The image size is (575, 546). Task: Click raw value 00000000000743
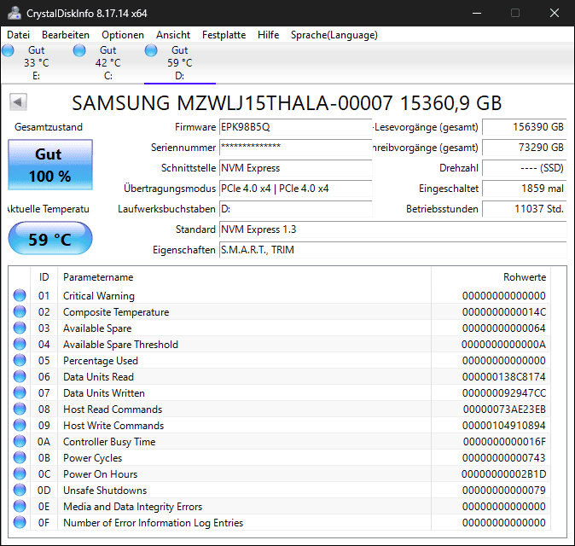tap(504, 457)
